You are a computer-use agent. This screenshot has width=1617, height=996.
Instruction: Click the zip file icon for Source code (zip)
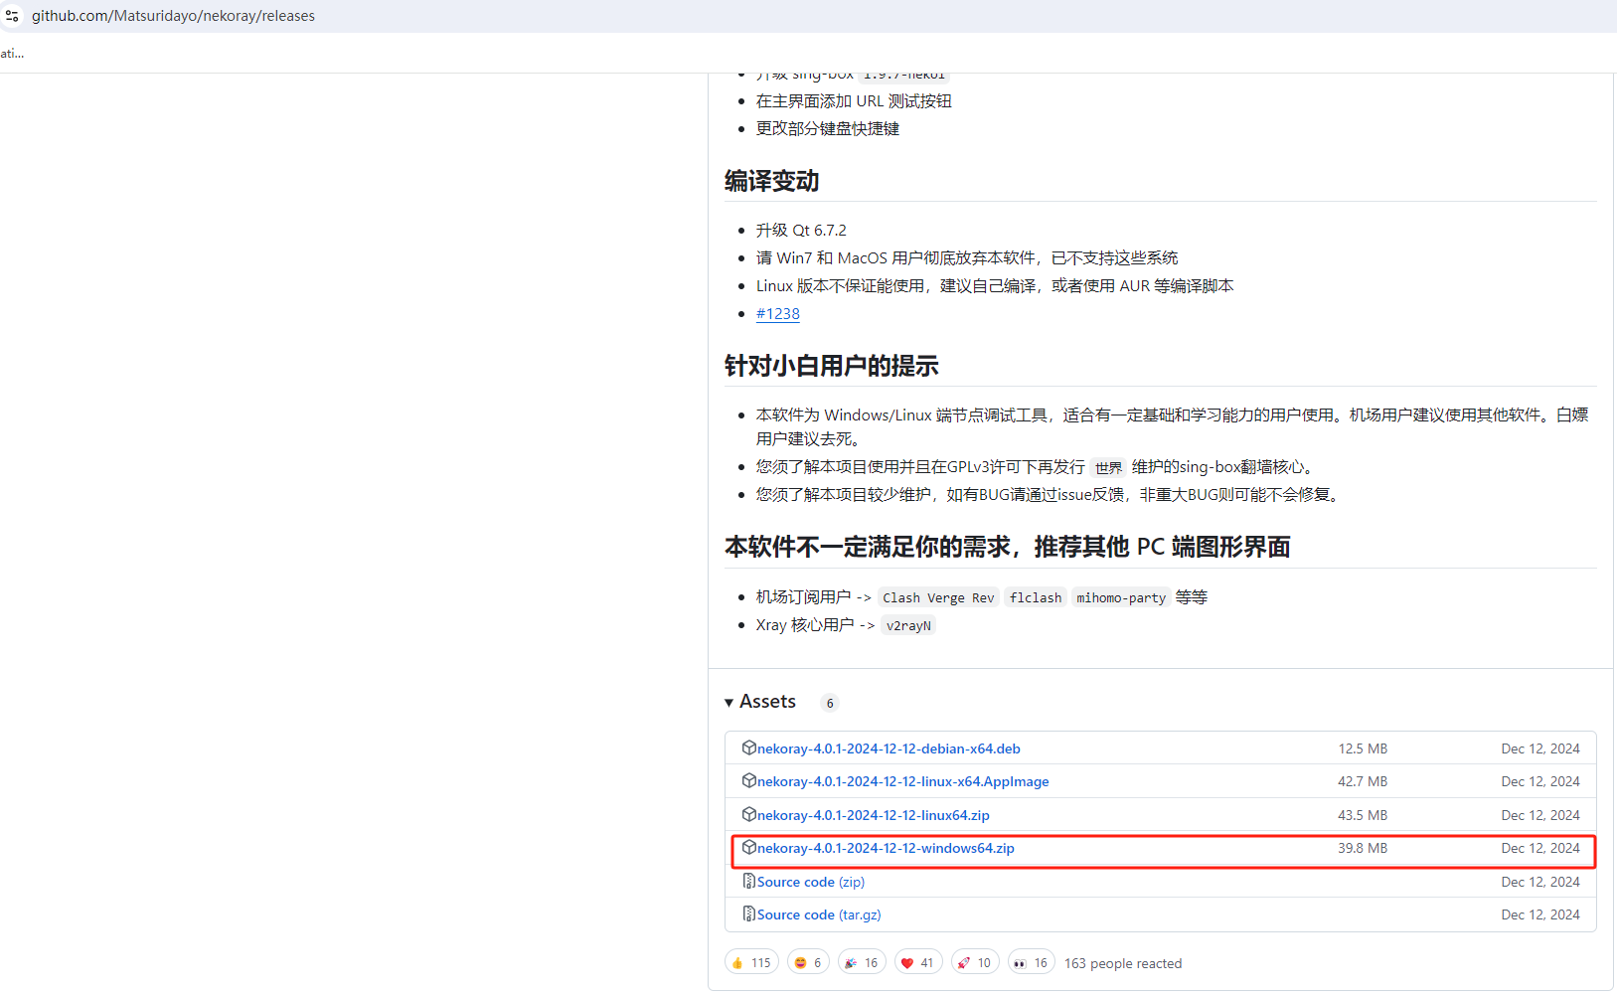click(749, 881)
